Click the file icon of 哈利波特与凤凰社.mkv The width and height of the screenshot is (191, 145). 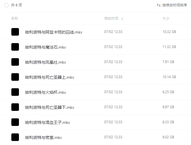tap(15, 62)
